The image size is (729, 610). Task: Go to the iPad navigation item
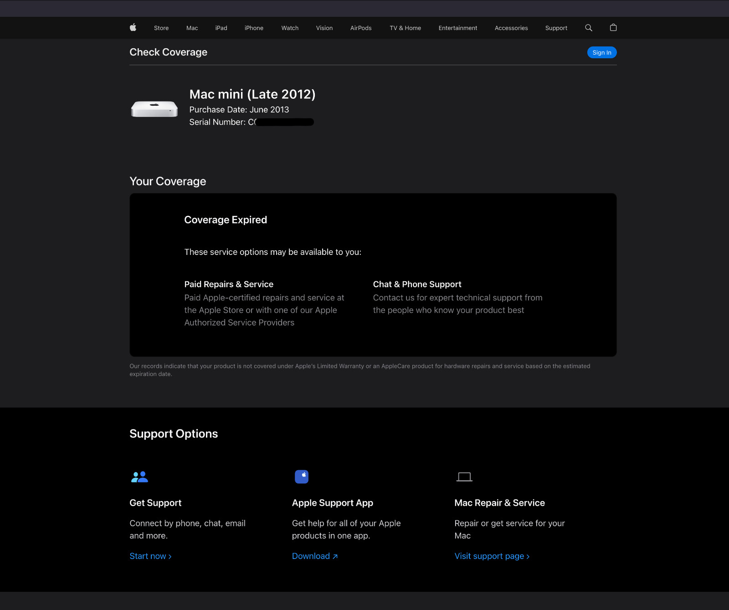tap(221, 28)
